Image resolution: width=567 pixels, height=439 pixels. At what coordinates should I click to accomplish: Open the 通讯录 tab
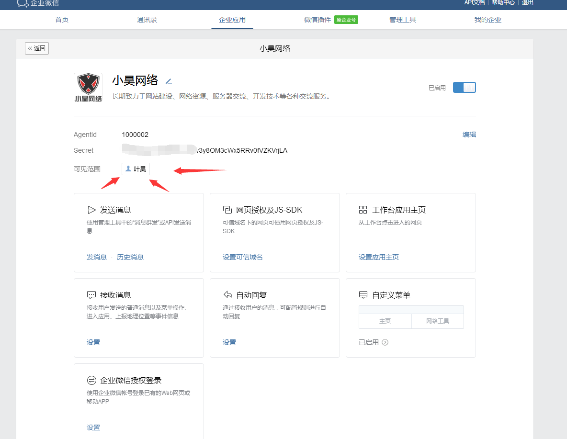147,20
